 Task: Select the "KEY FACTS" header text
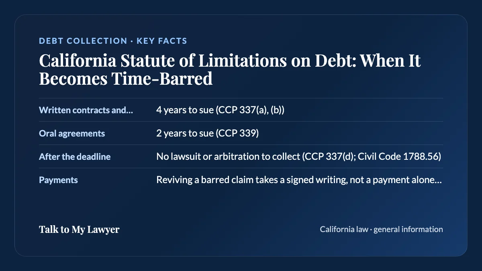click(x=162, y=41)
